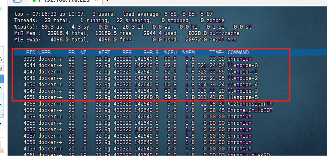The width and height of the screenshot is (327, 156).
Task: Click the llvmpipe-0 command name
Action: [242, 65]
